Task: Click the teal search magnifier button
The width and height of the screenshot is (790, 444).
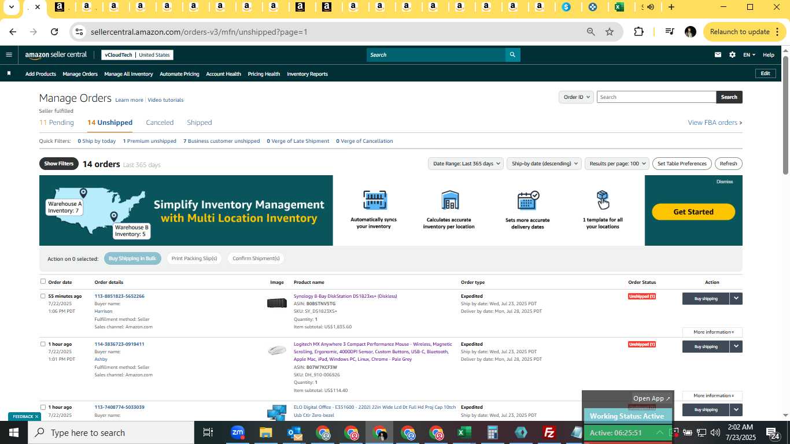Action: (512, 55)
